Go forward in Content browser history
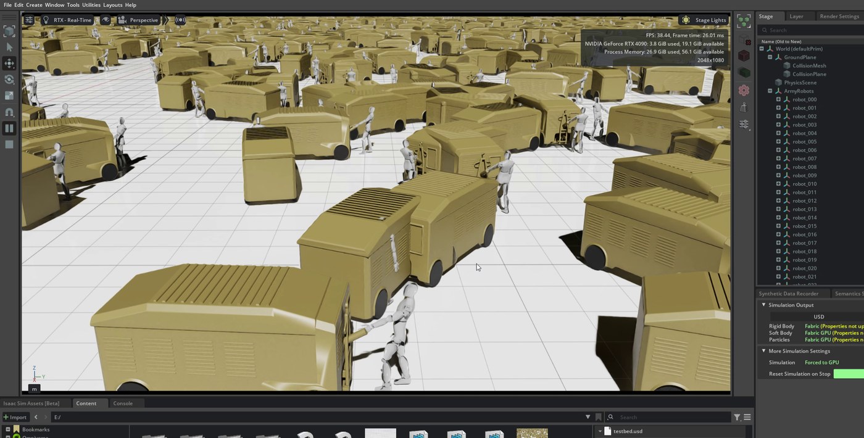 pos(45,417)
